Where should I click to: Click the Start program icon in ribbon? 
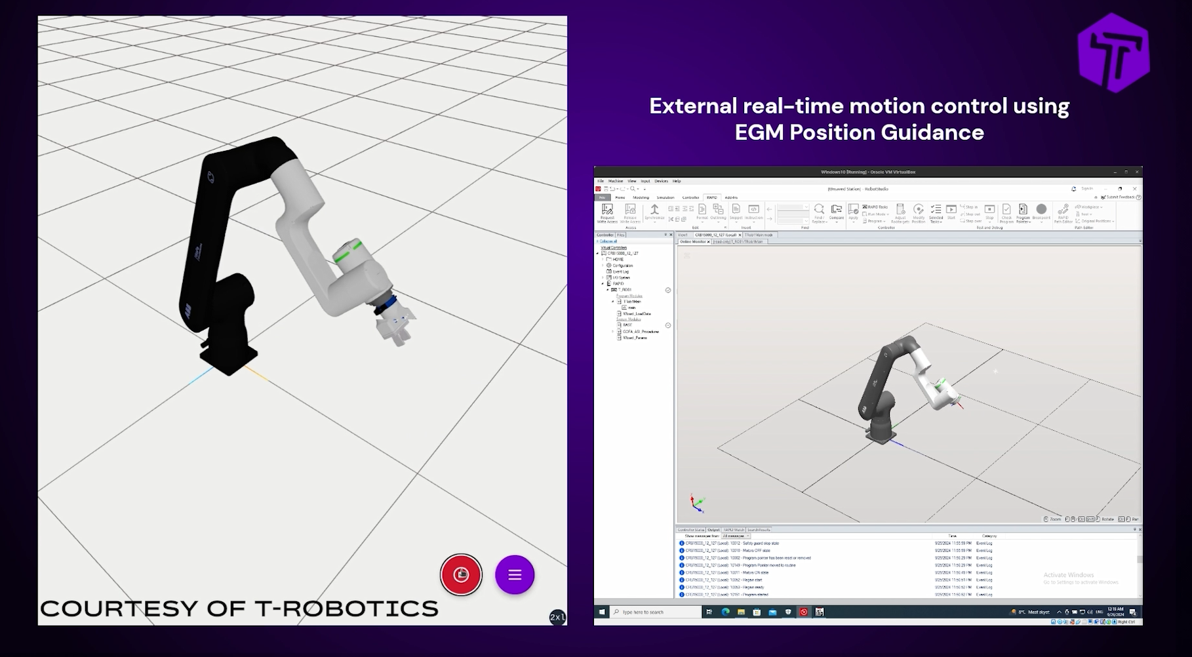pos(951,211)
